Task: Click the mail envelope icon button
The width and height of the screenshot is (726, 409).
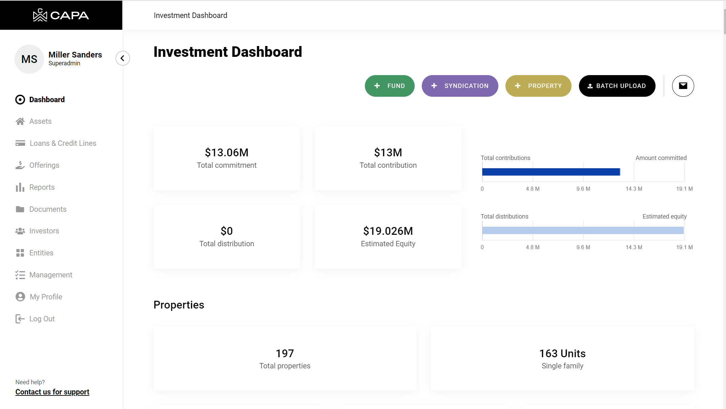Action: [x=683, y=86]
